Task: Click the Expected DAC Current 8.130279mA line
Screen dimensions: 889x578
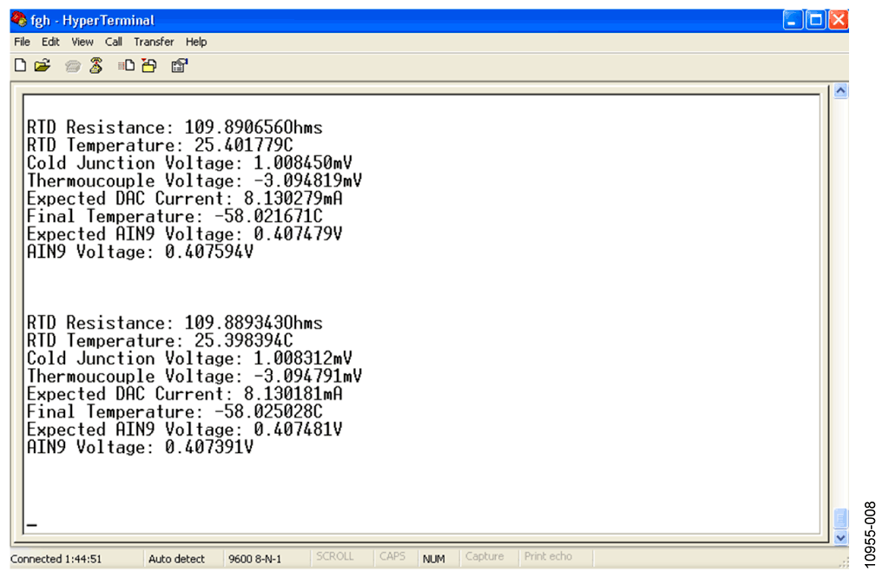Action: click(x=185, y=199)
